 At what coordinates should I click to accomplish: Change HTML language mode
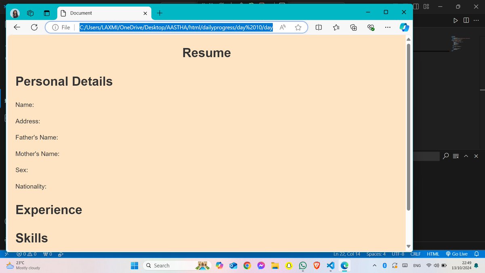tap(433, 254)
